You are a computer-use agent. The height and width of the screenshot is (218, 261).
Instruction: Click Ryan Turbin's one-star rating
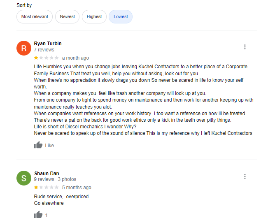(x=46, y=58)
